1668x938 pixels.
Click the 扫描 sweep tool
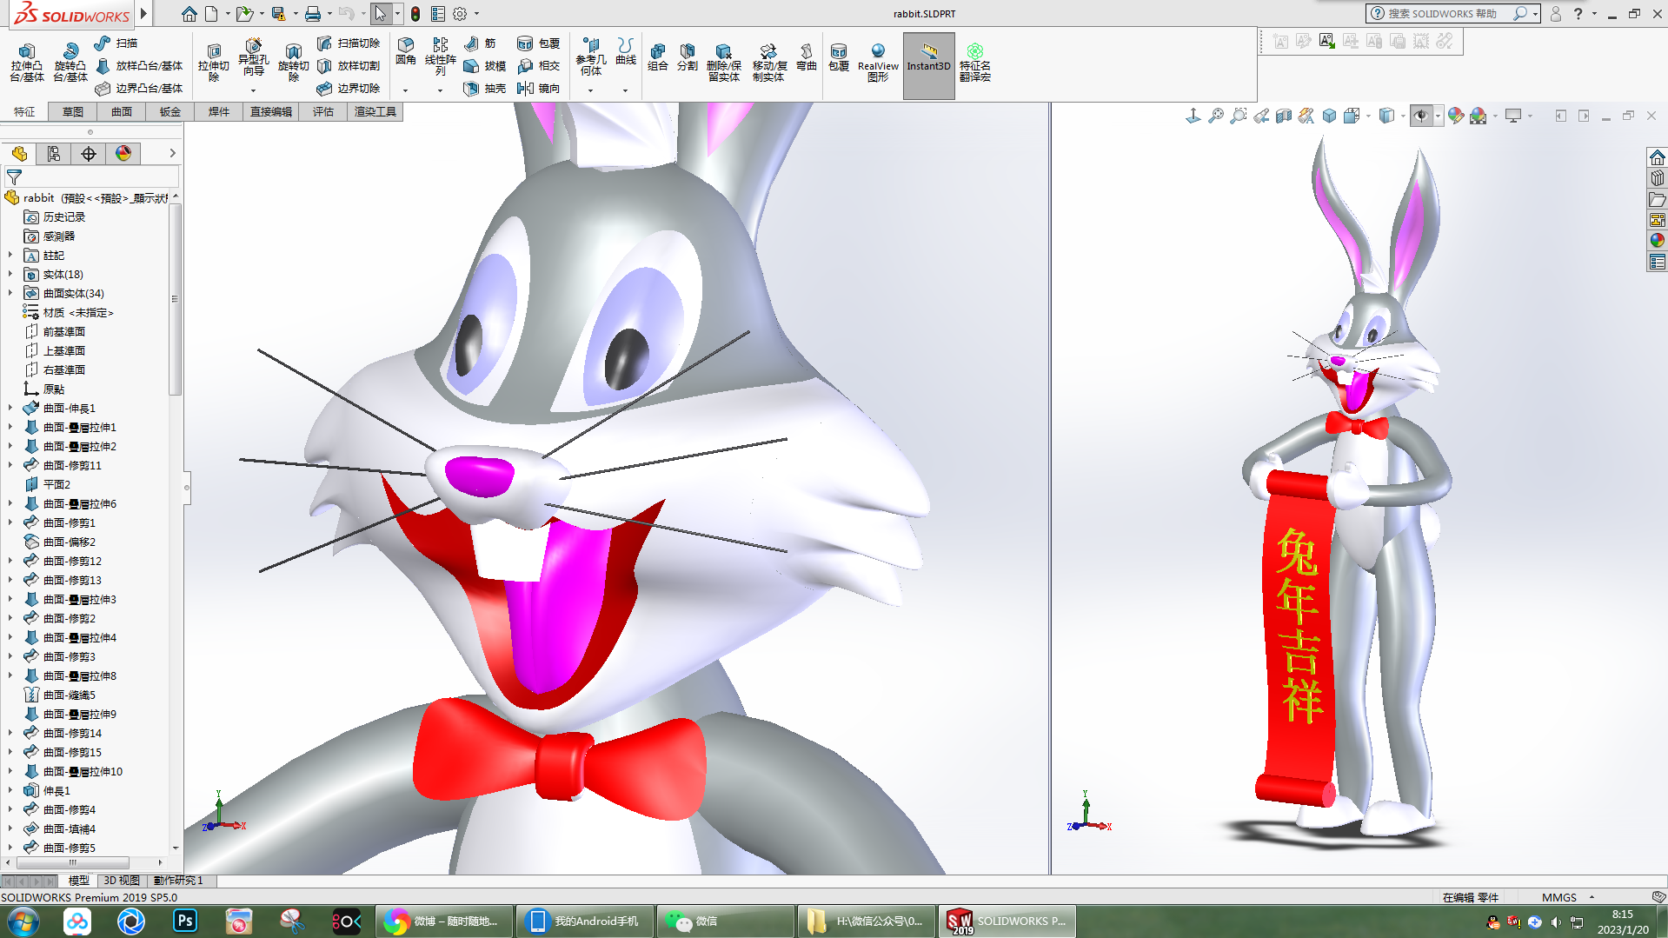[116, 43]
